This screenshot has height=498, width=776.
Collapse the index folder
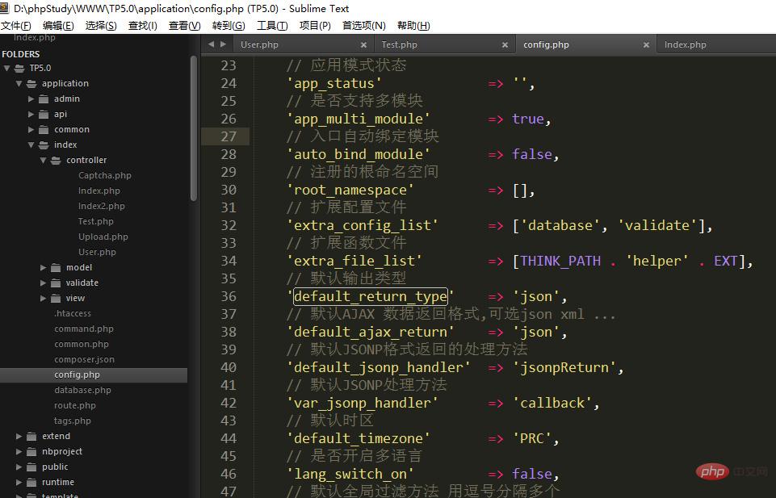(31, 145)
